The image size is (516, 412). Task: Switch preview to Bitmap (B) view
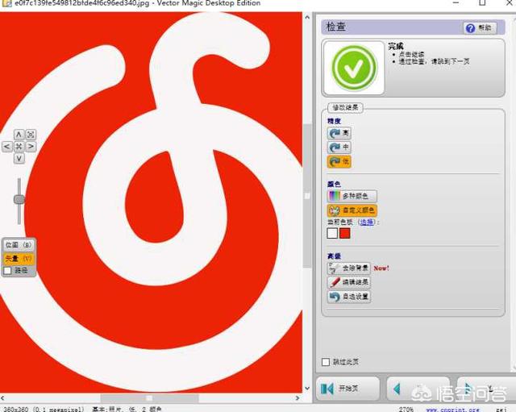point(19,245)
